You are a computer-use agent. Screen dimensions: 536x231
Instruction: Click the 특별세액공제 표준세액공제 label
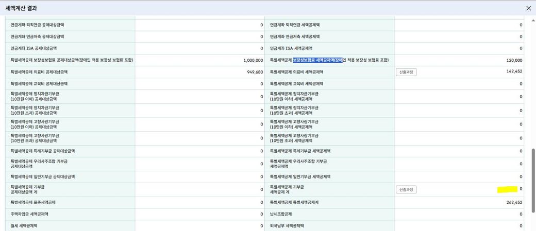(x=33, y=203)
